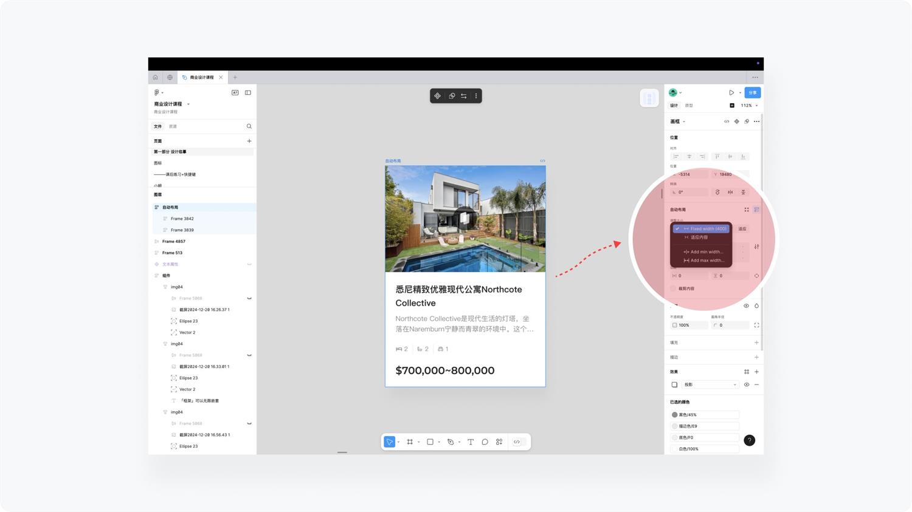Image resolution: width=912 pixels, height=512 pixels.
Task: Choose 适应内容 from width menu
Action: pos(699,237)
